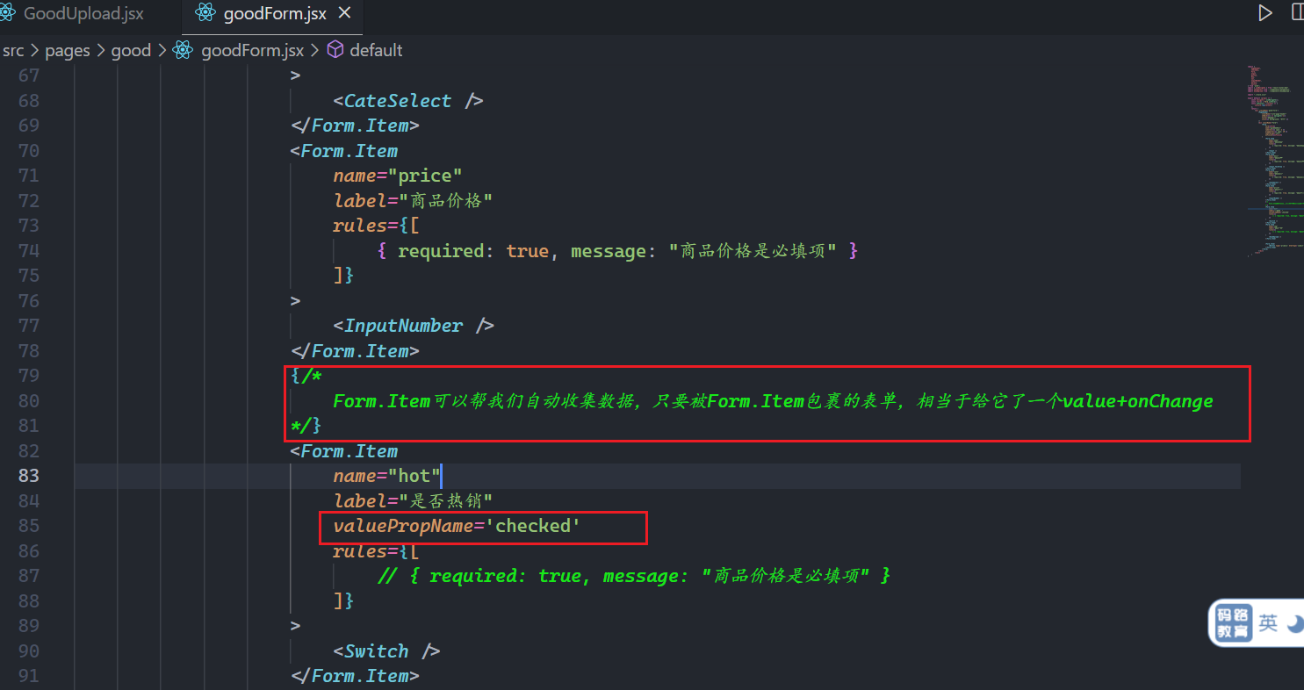The height and width of the screenshot is (690, 1304).
Task: Click the closing ]} on line 75
Action: 343,276
